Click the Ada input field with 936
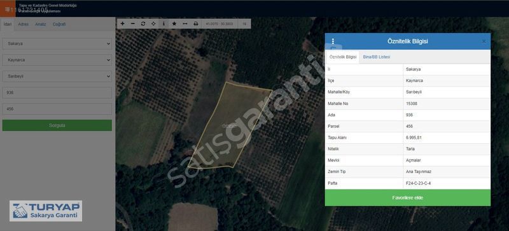The height and width of the screenshot is (231, 509). coord(57,93)
